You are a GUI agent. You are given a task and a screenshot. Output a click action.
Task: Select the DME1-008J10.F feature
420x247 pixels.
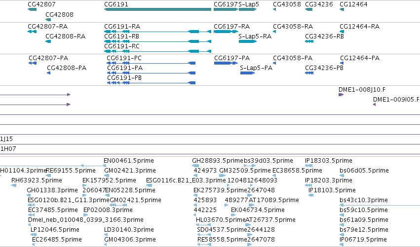[x=341, y=95]
